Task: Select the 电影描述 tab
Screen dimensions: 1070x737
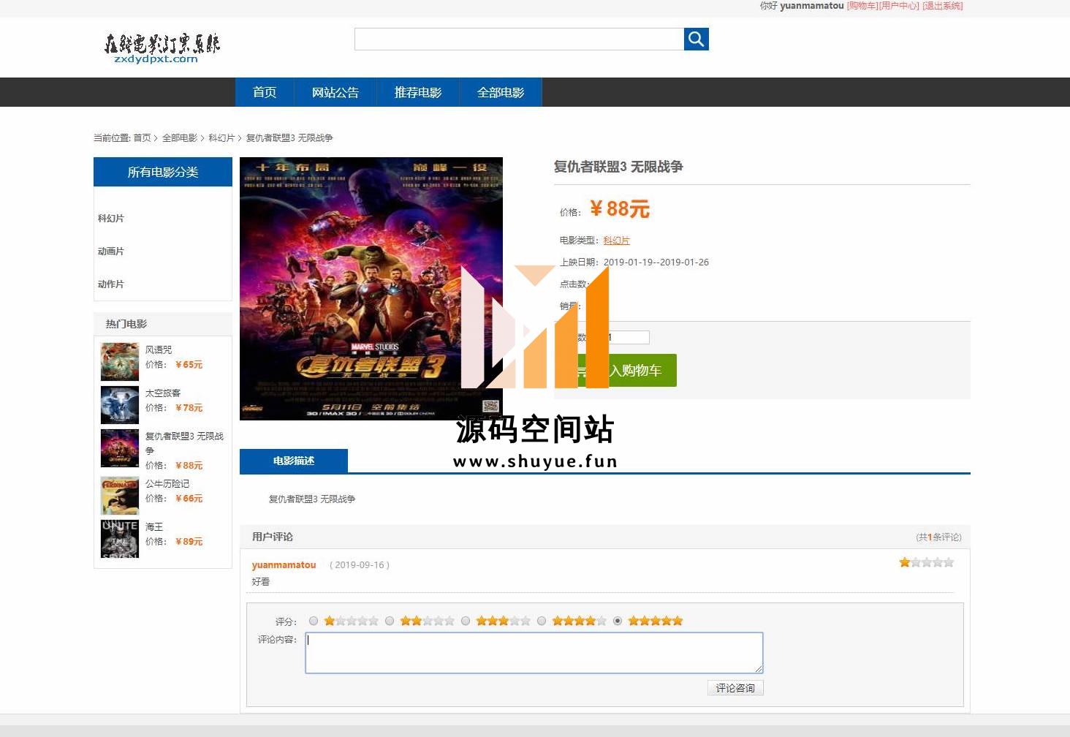Action: tap(294, 461)
